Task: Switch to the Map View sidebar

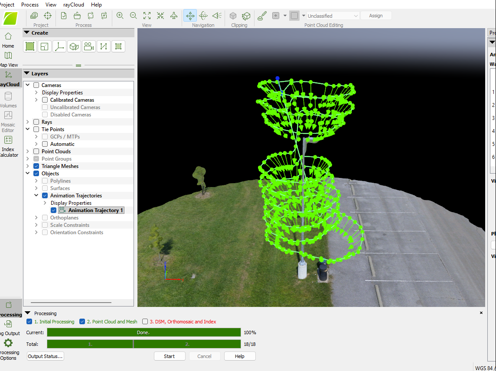Action: pos(8,59)
